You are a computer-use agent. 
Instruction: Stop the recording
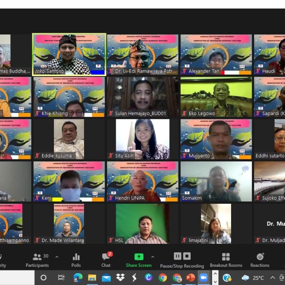pyautogui.click(x=187, y=256)
